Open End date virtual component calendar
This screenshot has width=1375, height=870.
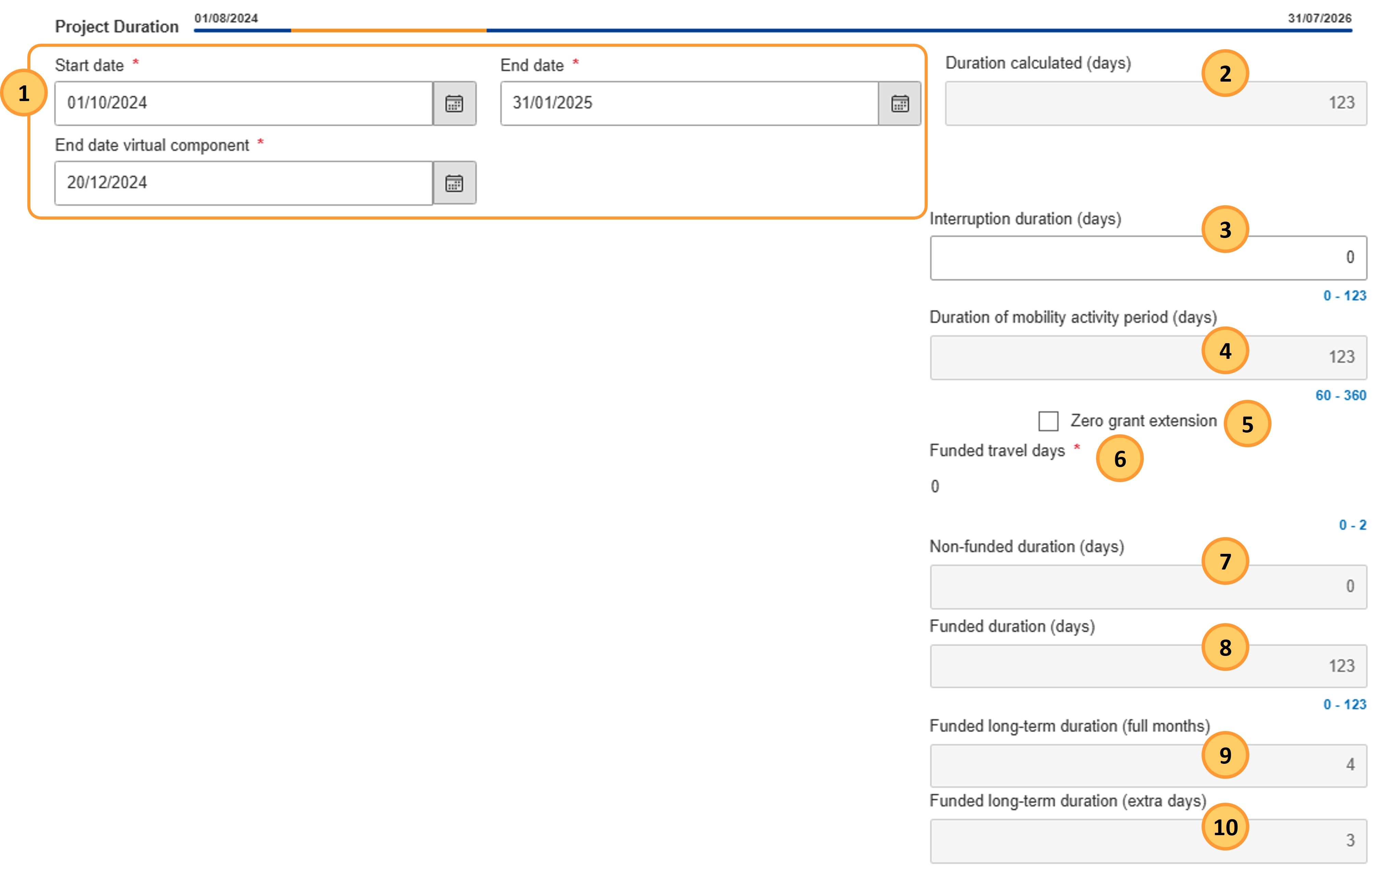454,183
